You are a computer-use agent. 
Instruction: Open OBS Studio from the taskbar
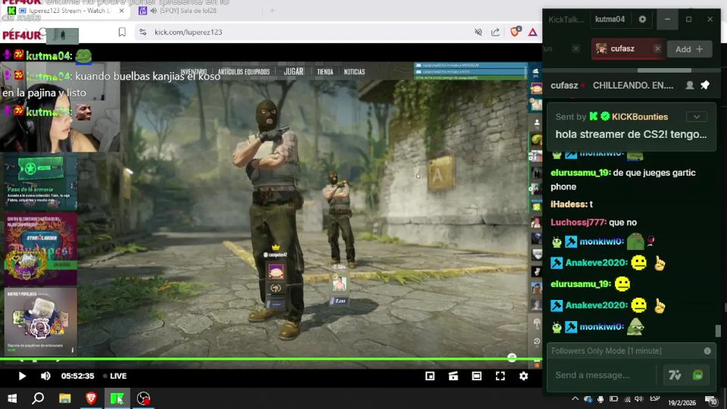coord(144,398)
